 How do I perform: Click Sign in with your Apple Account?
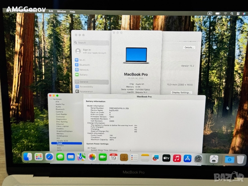pyautogui.click(x=91, y=51)
